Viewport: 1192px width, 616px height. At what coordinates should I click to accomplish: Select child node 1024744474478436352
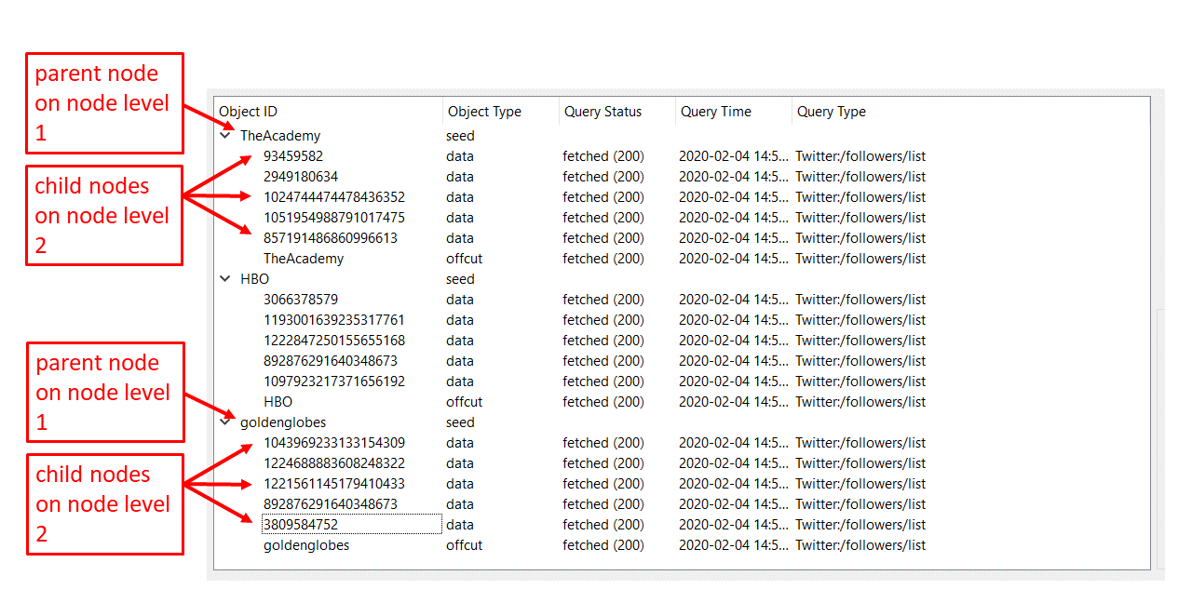[x=334, y=197]
